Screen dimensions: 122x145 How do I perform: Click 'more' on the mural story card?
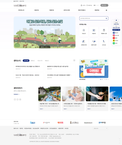pos(41,109)
